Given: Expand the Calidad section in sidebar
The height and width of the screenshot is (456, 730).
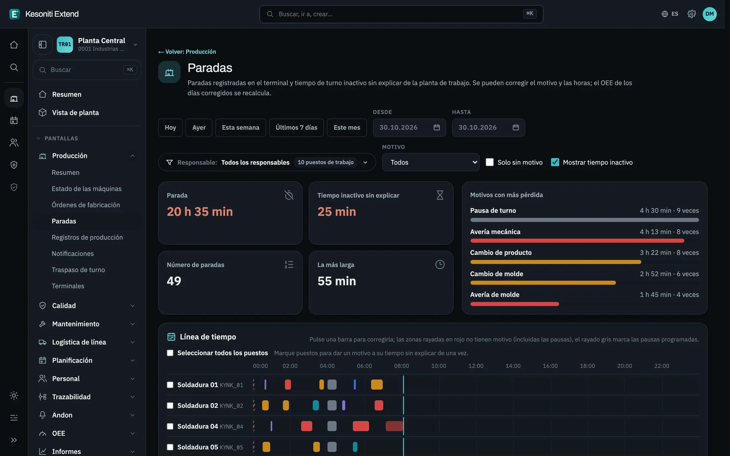Looking at the screenshot, I should (87, 305).
